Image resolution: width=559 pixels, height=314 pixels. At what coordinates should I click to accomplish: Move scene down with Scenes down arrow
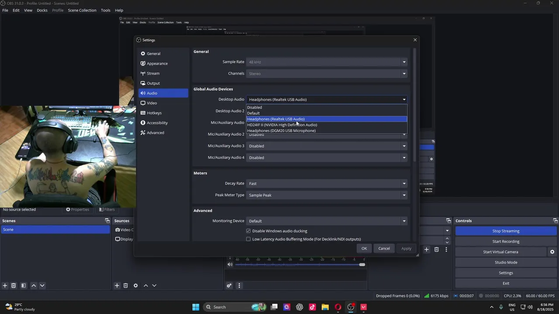tap(42, 286)
